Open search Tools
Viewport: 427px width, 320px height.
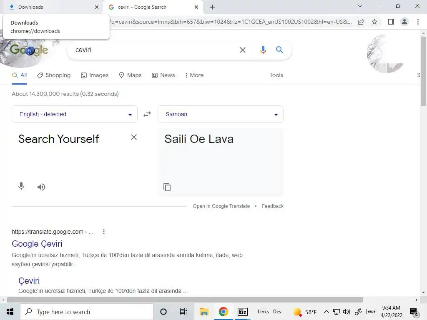(x=276, y=75)
